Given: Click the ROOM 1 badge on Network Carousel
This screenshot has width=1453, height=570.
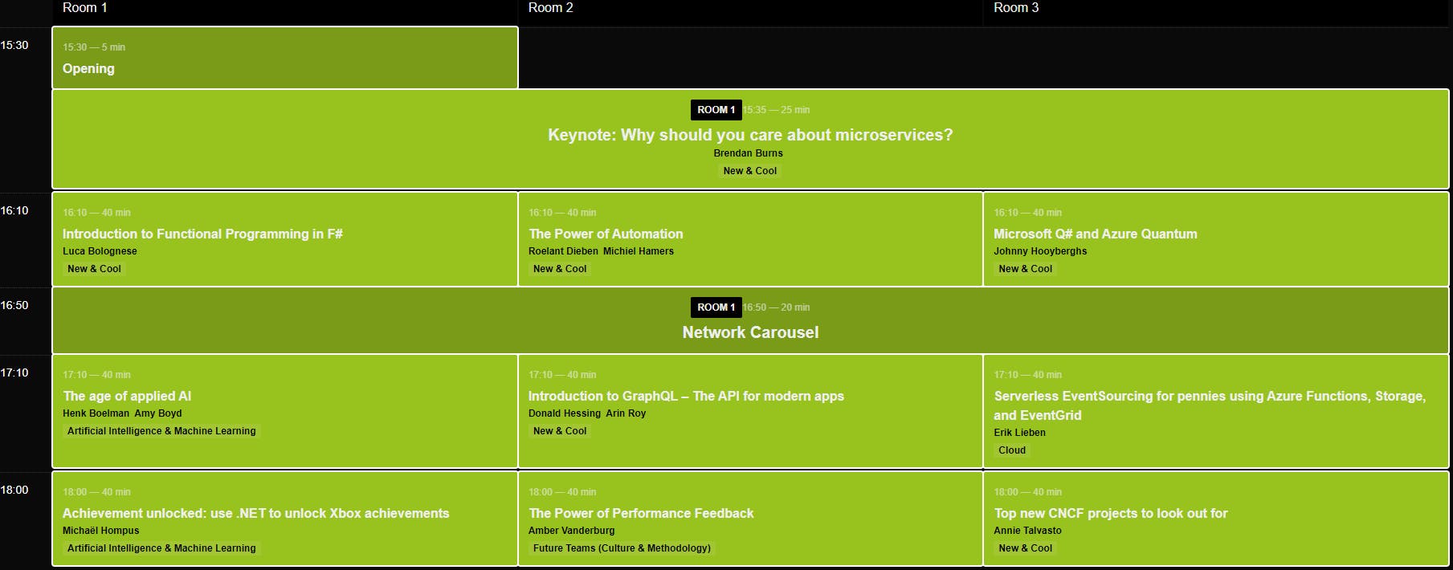Looking at the screenshot, I should pos(716,307).
